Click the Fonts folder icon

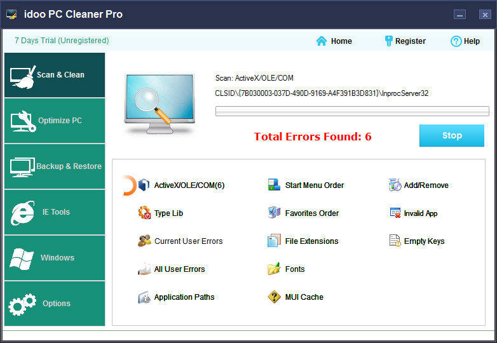274,269
